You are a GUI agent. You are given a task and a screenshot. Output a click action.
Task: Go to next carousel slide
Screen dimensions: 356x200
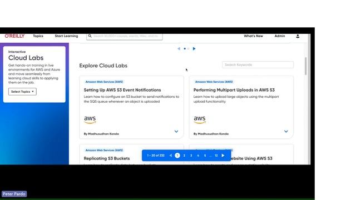(x=194, y=48)
